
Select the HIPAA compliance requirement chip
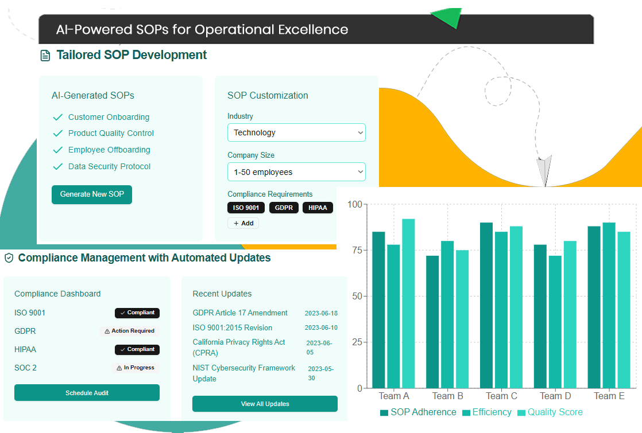pyautogui.click(x=318, y=208)
